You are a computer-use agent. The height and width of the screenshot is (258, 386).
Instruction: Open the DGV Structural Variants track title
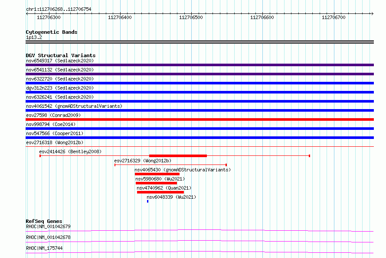click(61, 55)
